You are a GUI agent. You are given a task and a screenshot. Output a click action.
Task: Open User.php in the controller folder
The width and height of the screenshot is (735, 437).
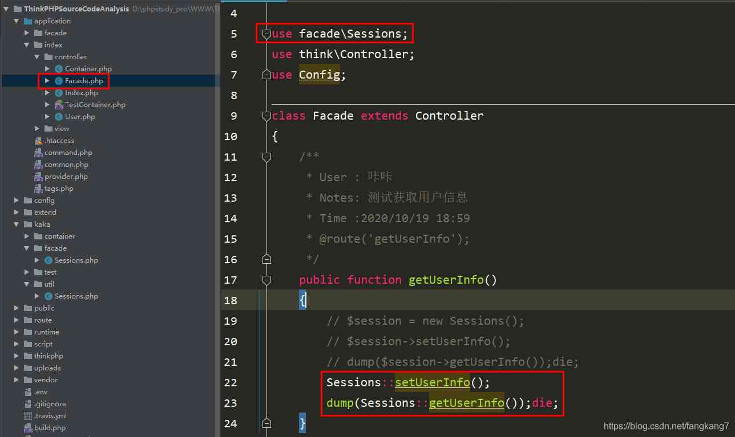point(80,117)
